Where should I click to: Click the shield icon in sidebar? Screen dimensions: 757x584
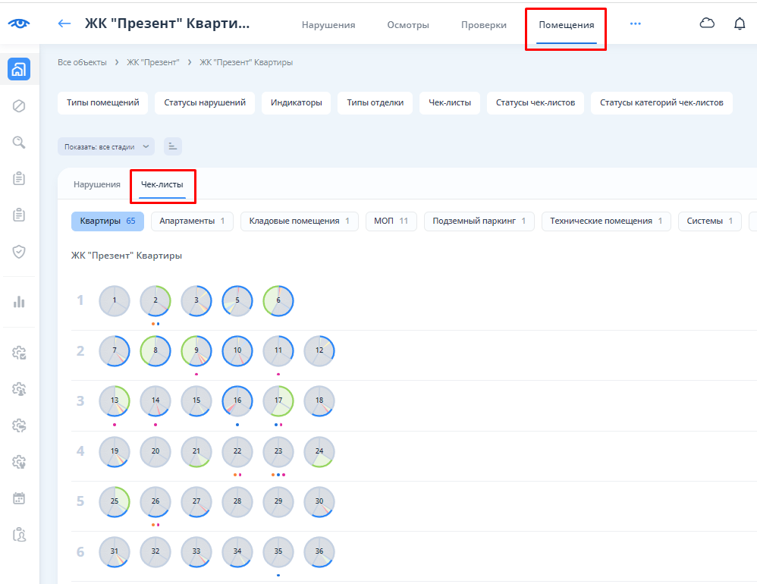coord(19,252)
